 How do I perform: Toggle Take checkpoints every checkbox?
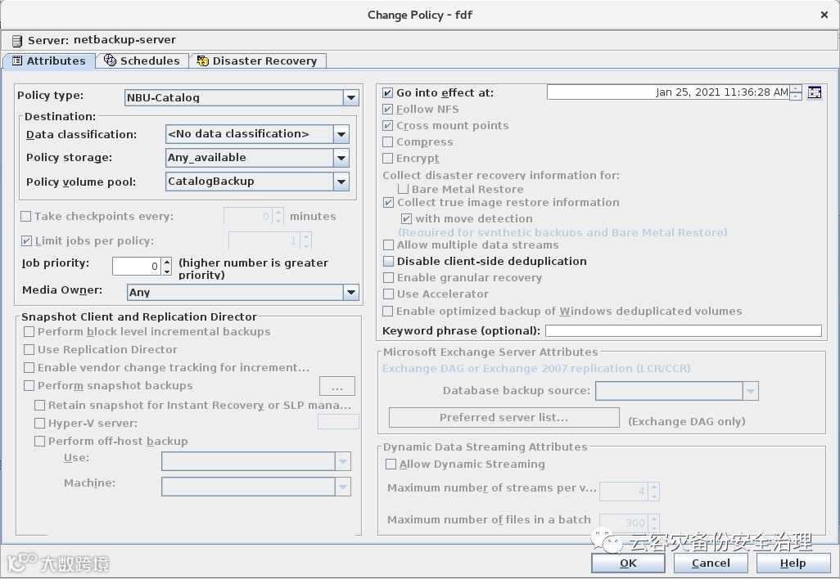click(x=25, y=217)
